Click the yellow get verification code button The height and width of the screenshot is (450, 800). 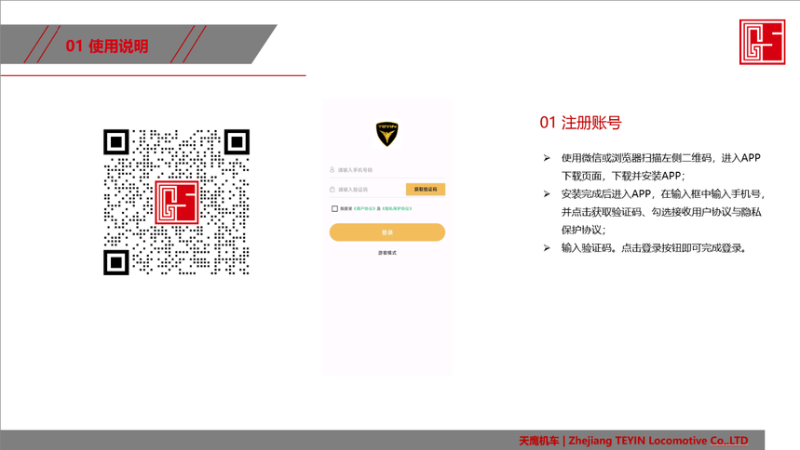coord(426,189)
